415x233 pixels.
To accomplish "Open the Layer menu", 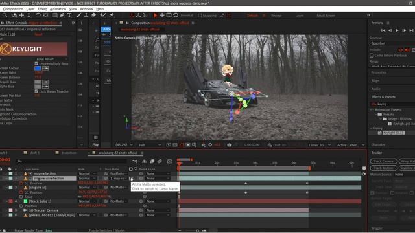I will (30, 9).
